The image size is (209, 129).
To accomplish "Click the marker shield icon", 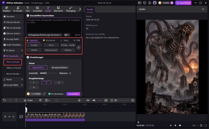I will click(40, 100).
